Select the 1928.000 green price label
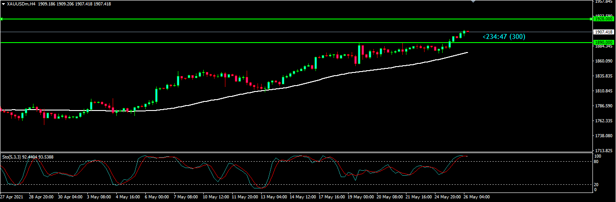 pos(604,19)
